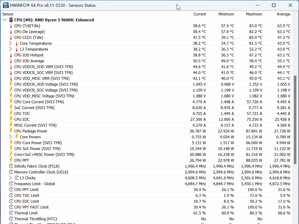
Task: Expand the Core Powers row
Action: click(10, 137)
